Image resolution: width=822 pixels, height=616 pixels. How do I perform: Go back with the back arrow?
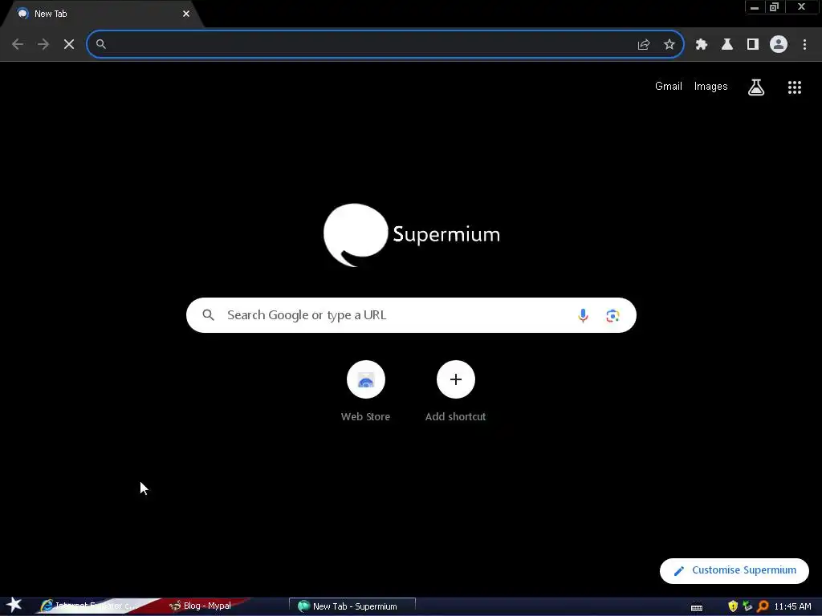(x=18, y=44)
